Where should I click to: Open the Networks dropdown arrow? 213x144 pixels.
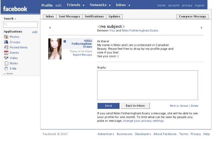click(x=110, y=5)
